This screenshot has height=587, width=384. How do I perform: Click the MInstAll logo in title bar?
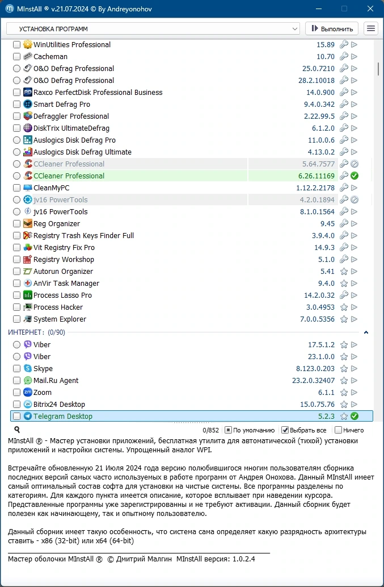click(x=10, y=9)
